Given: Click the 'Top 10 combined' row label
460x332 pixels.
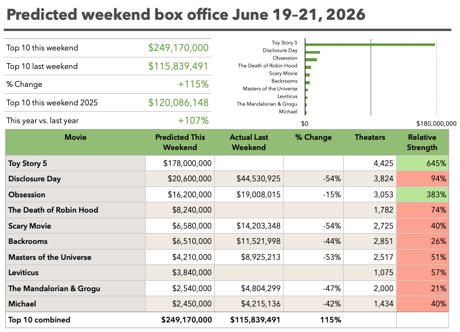Looking at the screenshot, I should click(x=40, y=320).
